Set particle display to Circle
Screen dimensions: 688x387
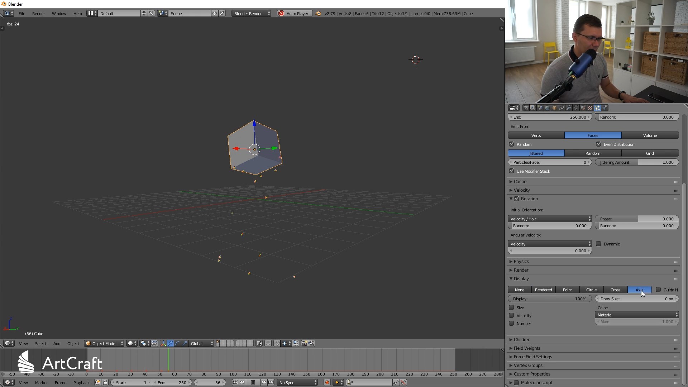(591, 290)
